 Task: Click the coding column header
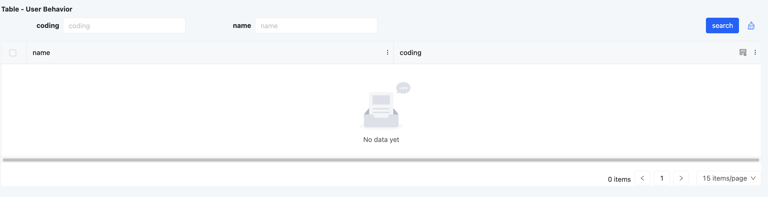[410, 53]
